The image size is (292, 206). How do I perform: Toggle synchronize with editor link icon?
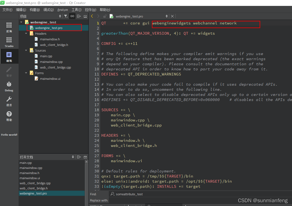click(x=72, y=16)
